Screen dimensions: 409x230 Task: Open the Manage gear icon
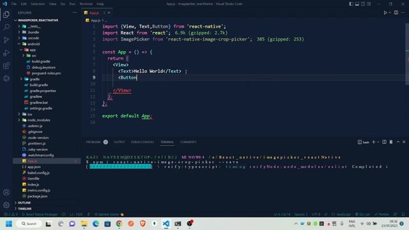click(x=6, y=205)
